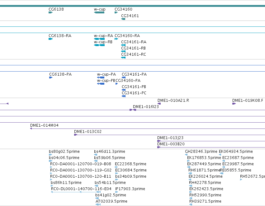This screenshot has width=265, height=206.
Task: Click EST bs46d11.3prime
Action: 110,152
